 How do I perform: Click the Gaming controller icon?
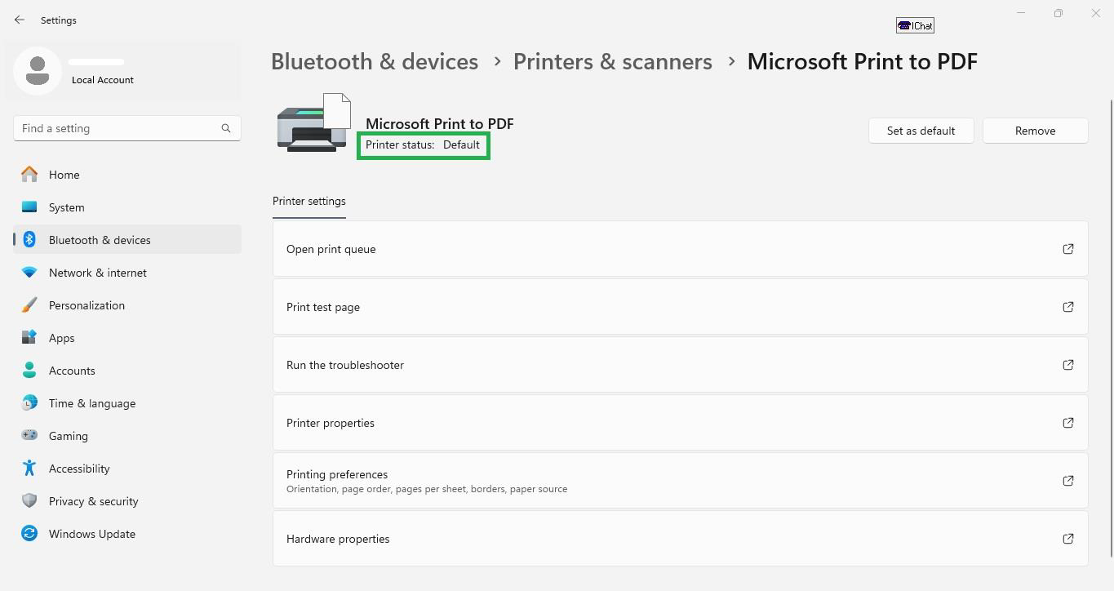(29, 436)
